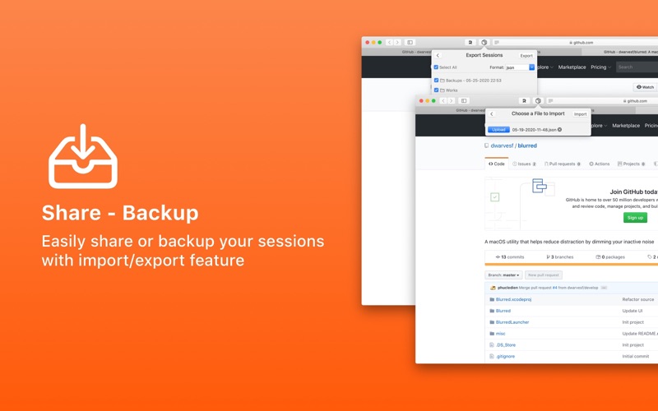Go forward a page in the back Safari window
The image size is (658, 411).
pos(397,43)
